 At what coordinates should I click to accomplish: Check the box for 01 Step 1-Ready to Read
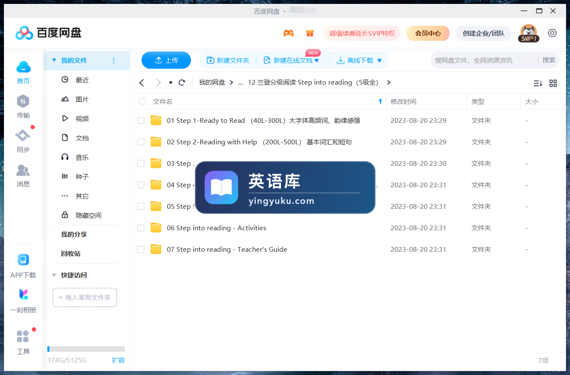(x=141, y=121)
